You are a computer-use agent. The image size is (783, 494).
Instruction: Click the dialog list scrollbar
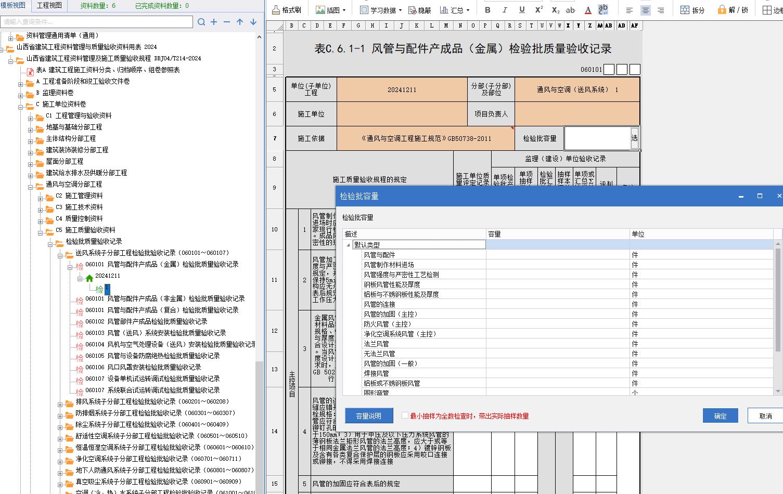point(778,301)
